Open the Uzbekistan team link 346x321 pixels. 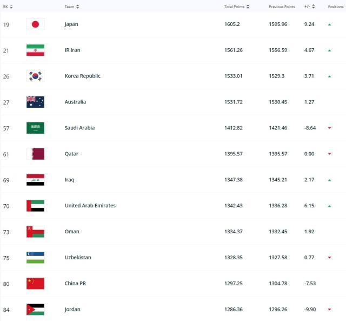pos(77,258)
